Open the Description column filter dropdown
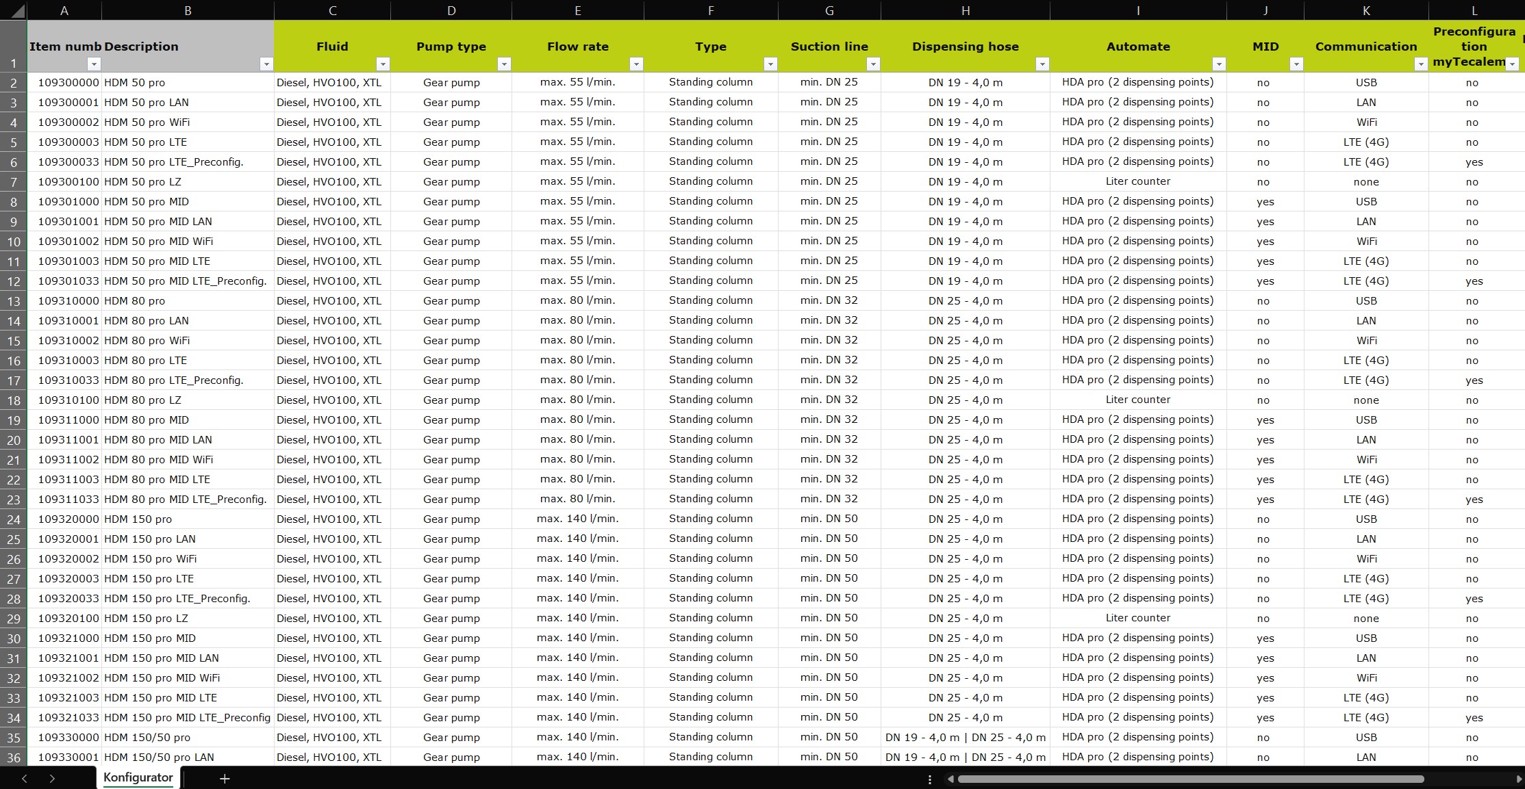This screenshot has height=789, width=1525. [266, 64]
